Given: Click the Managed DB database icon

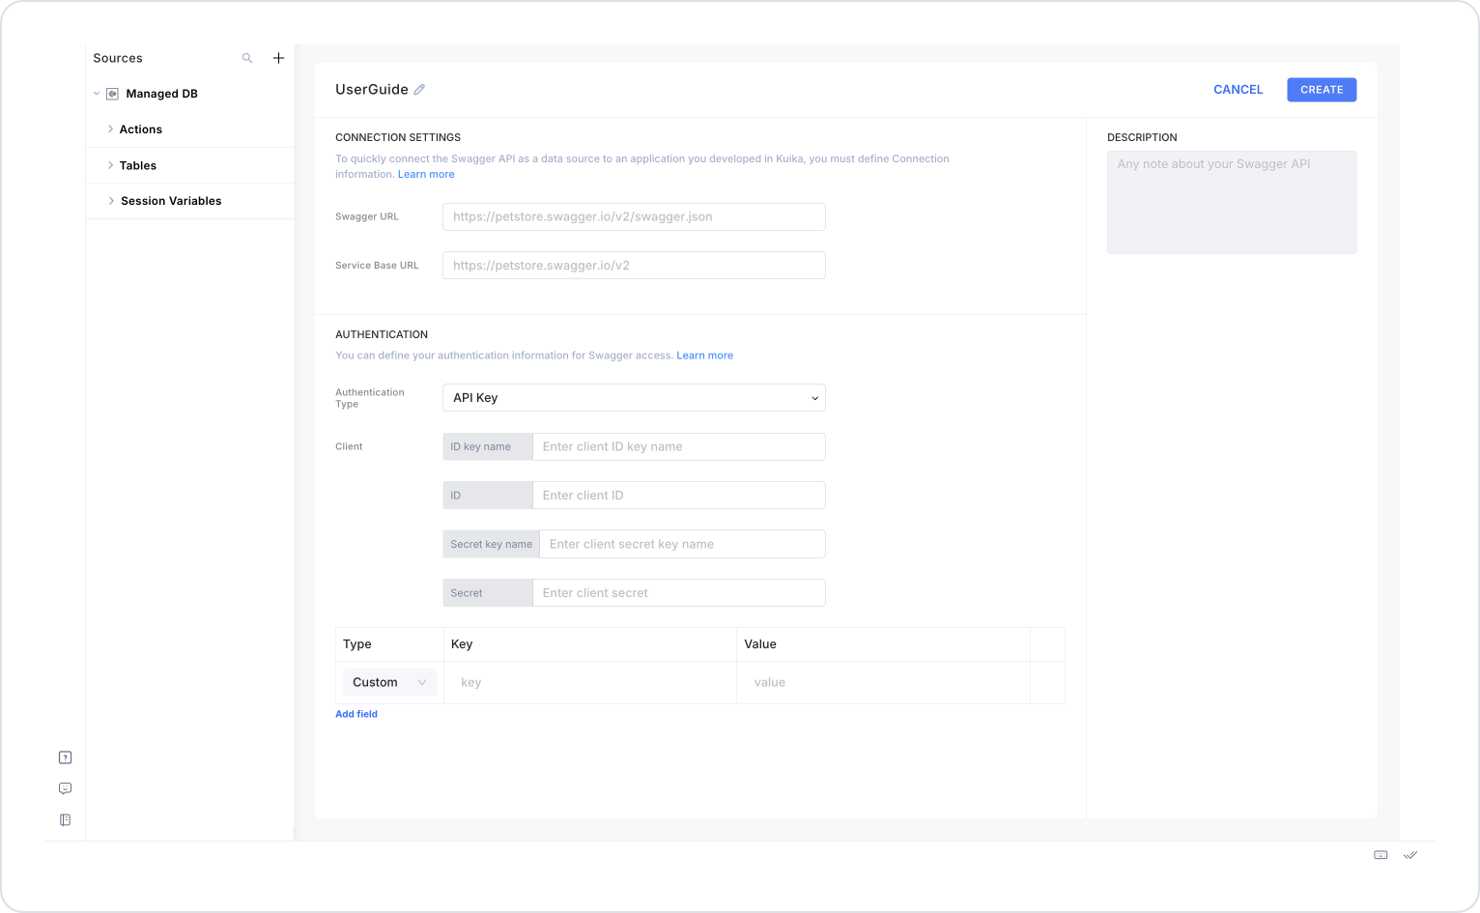Looking at the screenshot, I should [x=112, y=94].
